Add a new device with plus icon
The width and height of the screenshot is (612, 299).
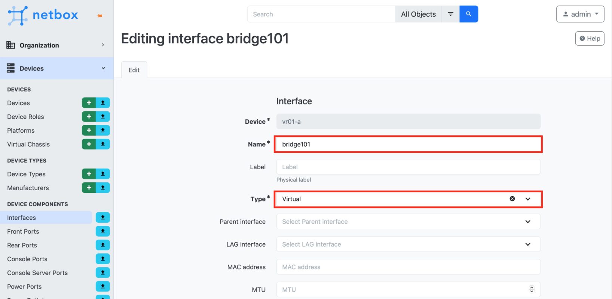tap(89, 103)
